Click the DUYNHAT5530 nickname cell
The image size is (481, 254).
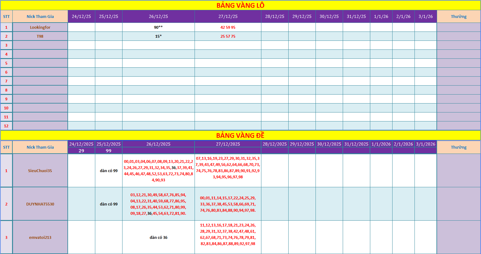40,204
